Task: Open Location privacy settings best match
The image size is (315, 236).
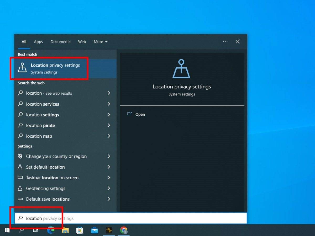Action: (55, 68)
